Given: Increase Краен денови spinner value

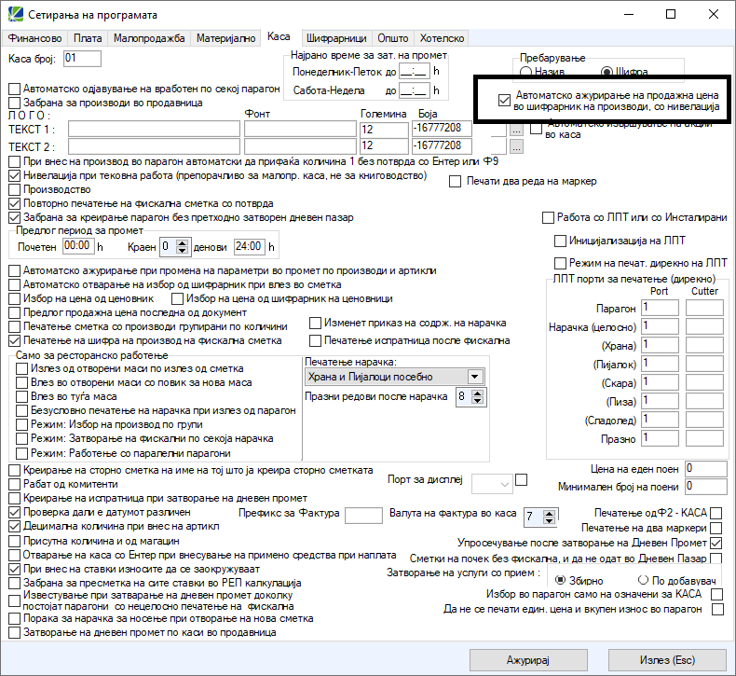Looking at the screenshot, I should (183, 242).
